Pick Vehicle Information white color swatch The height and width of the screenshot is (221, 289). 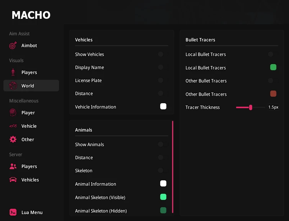click(x=163, y=106)
